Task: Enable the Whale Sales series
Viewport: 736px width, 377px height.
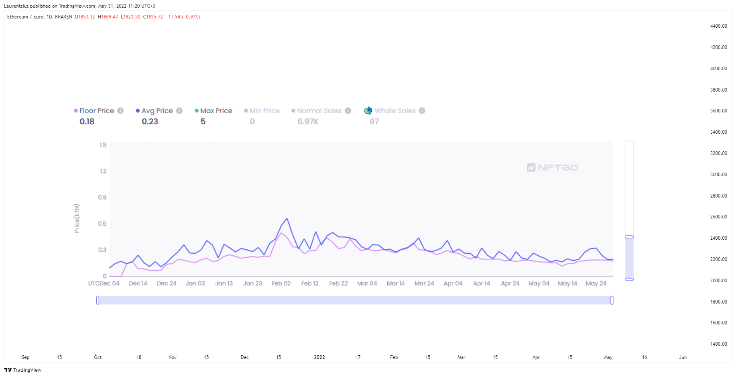Action: click(395, 111)
